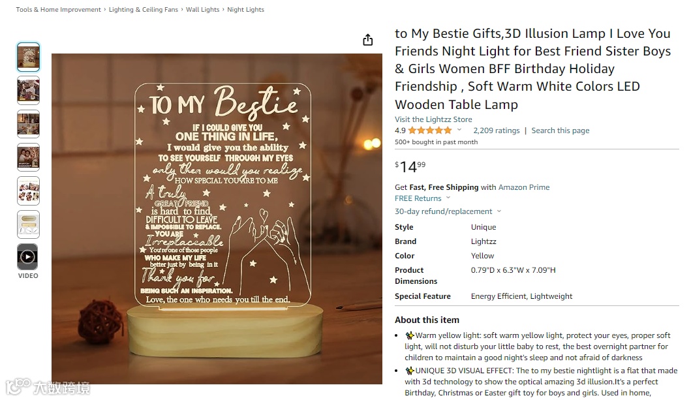691x400 pixels.
Task: Expand the rating breakdown chevron beside the stars
Action: point(459,131)
